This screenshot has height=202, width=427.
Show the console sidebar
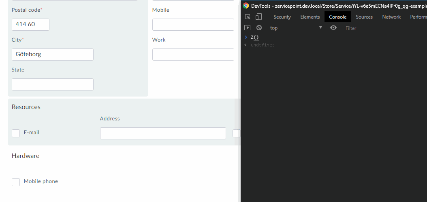point(248,28)
